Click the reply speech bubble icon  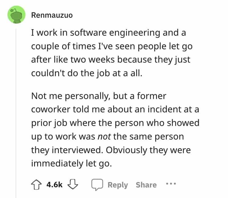coord(97,185)
